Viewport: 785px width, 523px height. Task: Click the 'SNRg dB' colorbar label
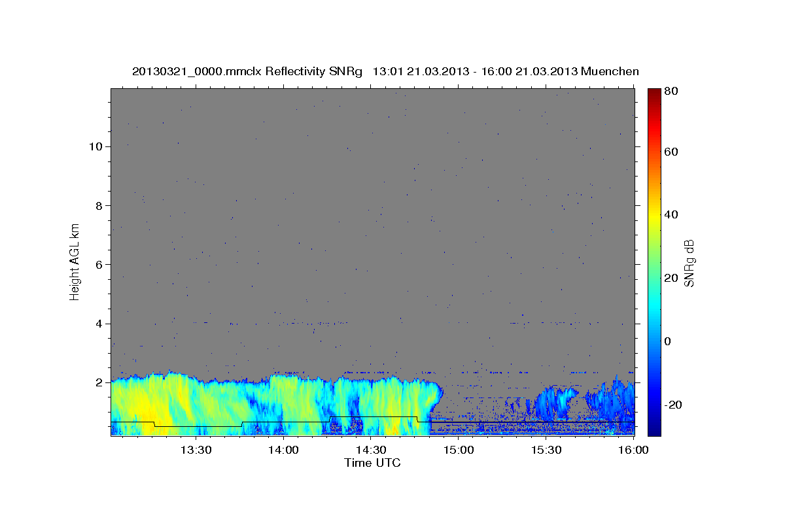pos(689,263)
